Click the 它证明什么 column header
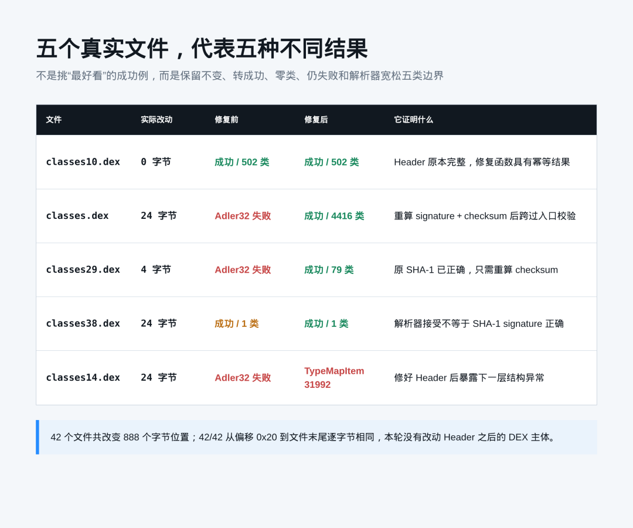 [x=413, y=120]
